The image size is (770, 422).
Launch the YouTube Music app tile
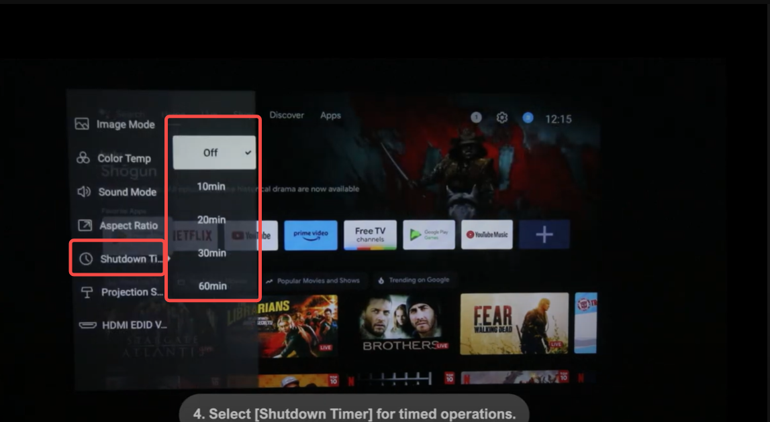click(x=487, y=234)
